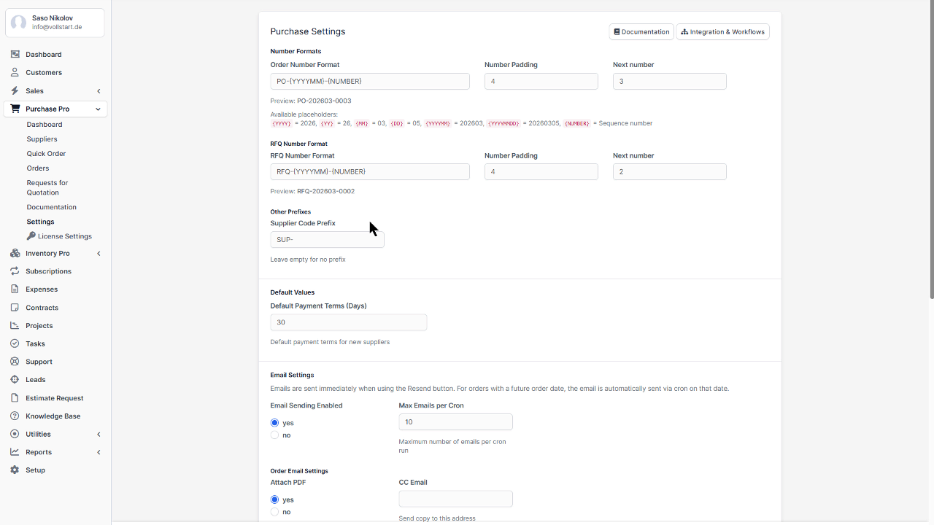Expand the Utilities menu chevron

[99, 435]
